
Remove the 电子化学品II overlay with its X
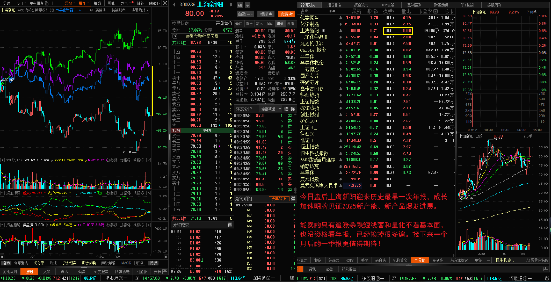[x=80, y=10]
